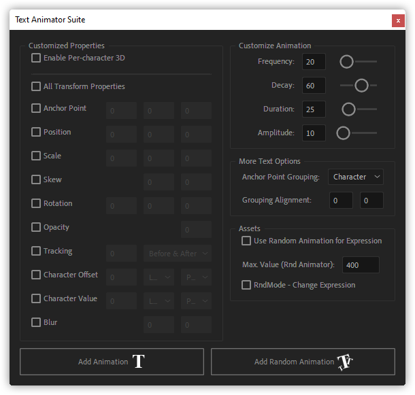Image resolution: width=415 pixels, height=395 pixels.
Task: Click the Add Animation button
Action: click(x=112, y=362)
